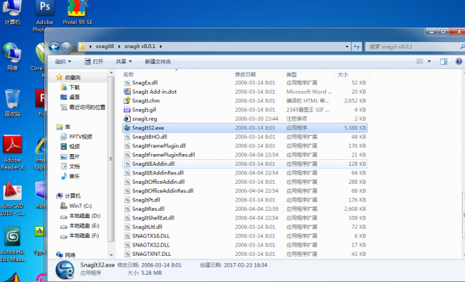Sort by the 修改日期 column header
465x282 pixels.
(246, 74)
